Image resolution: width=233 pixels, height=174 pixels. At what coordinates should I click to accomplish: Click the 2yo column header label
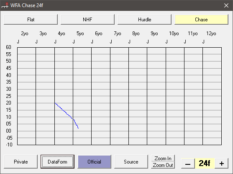tap(25, 33)
